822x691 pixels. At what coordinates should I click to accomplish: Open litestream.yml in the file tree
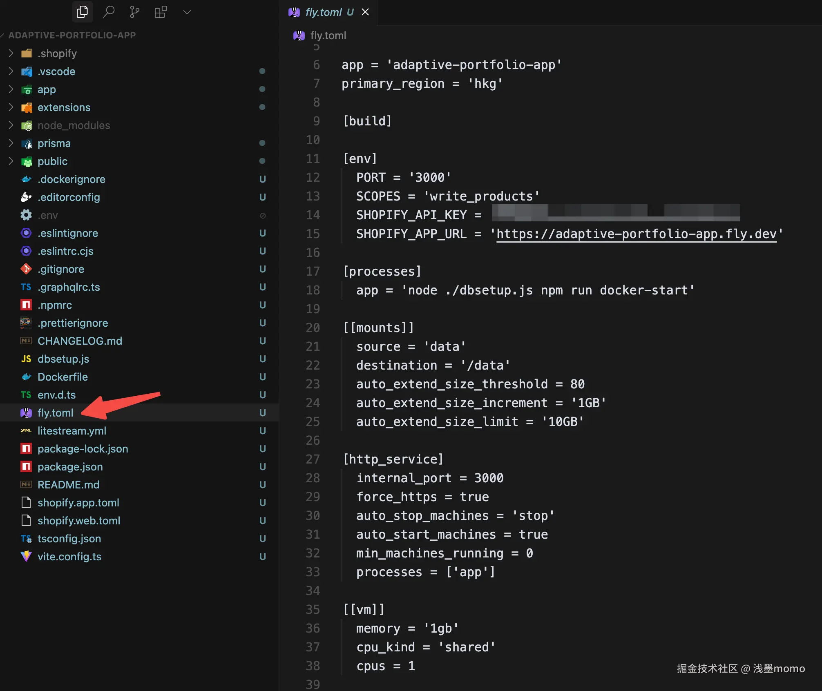pyautogui.click(x=72, y=430)
